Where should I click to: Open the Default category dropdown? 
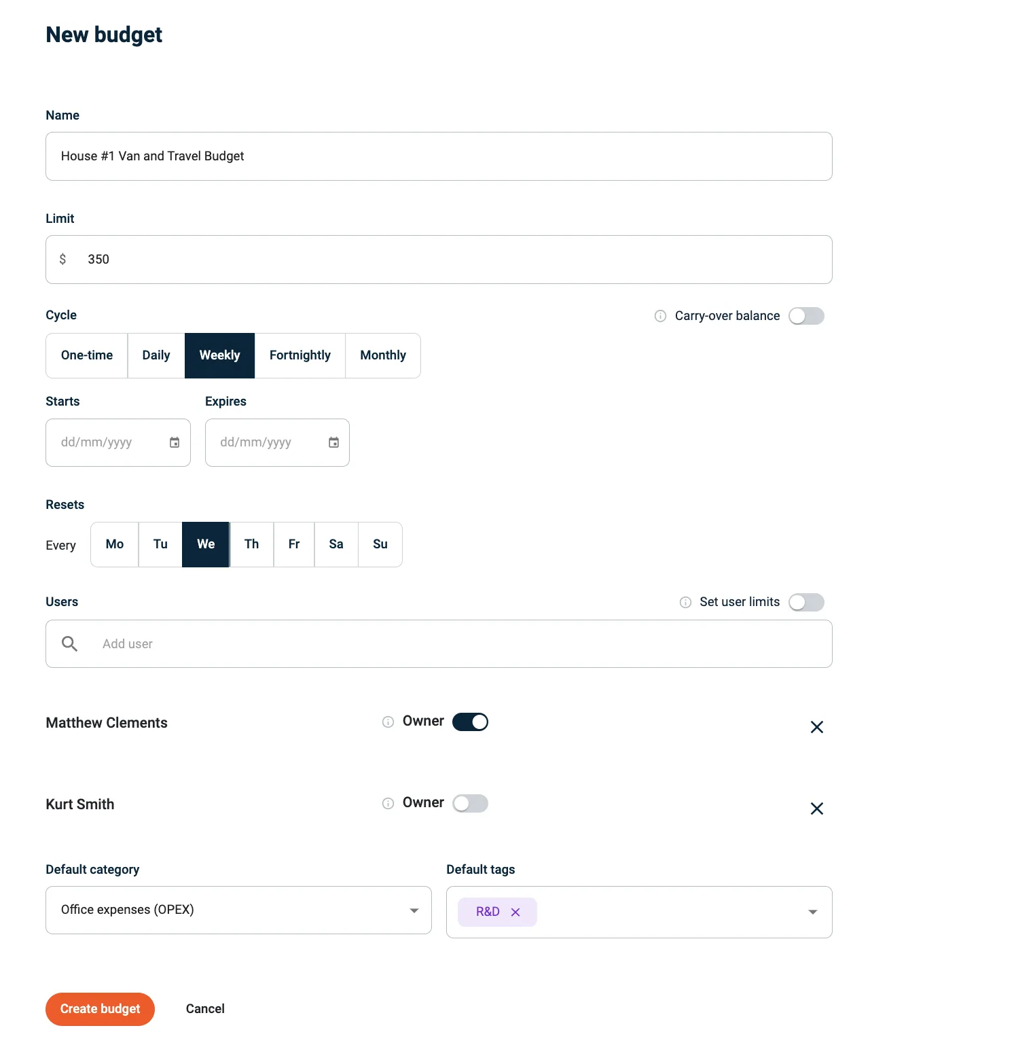[414, 910]
